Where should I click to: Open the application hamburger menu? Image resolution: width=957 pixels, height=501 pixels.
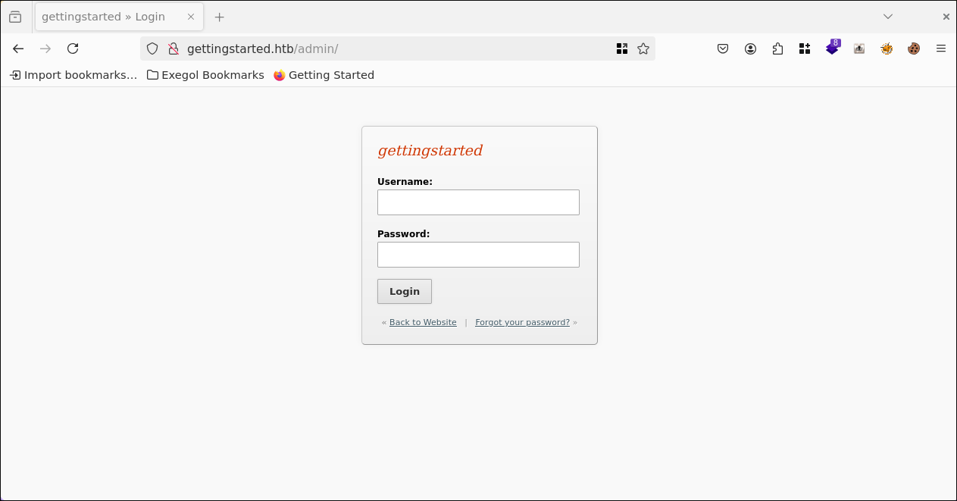click(941, 49)
